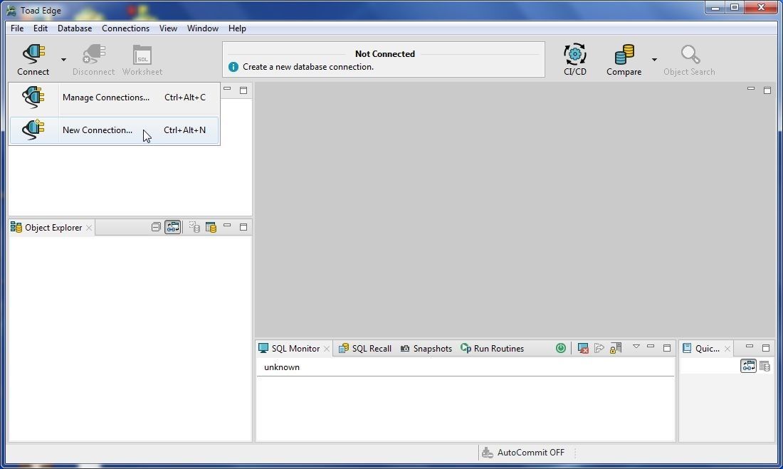Toggle the scroll lock padlock icon
This screenshot has height=469, width=783.
tap(616, 348)
